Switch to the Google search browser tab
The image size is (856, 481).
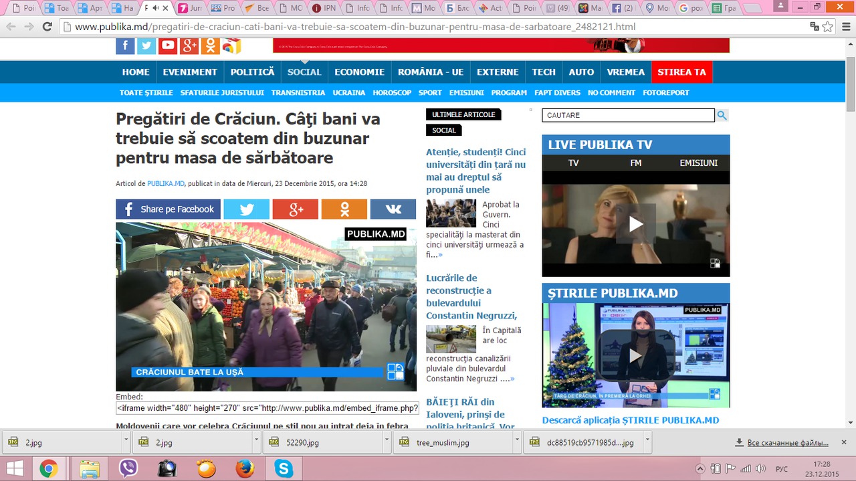click(689, 8)
